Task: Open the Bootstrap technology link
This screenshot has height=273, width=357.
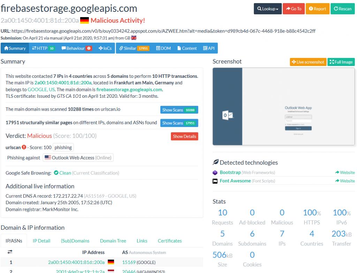Action: [x=230, y=172]
